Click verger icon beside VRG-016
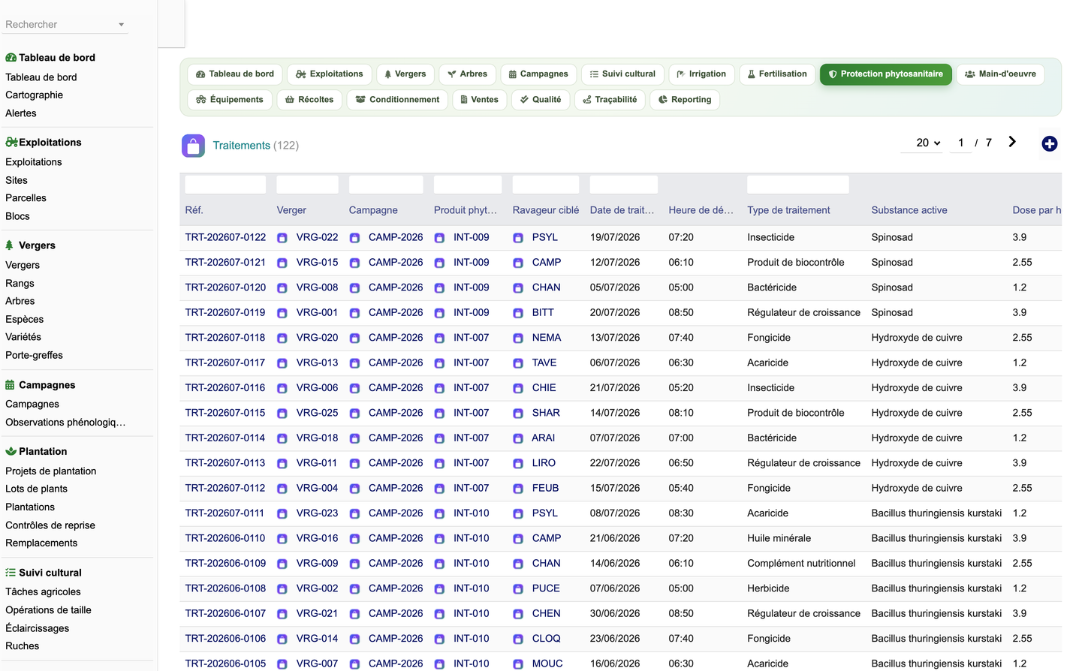 282,539
